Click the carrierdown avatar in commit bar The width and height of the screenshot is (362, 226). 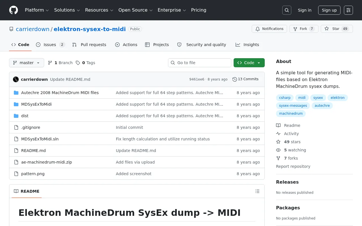tap(16, 79)
